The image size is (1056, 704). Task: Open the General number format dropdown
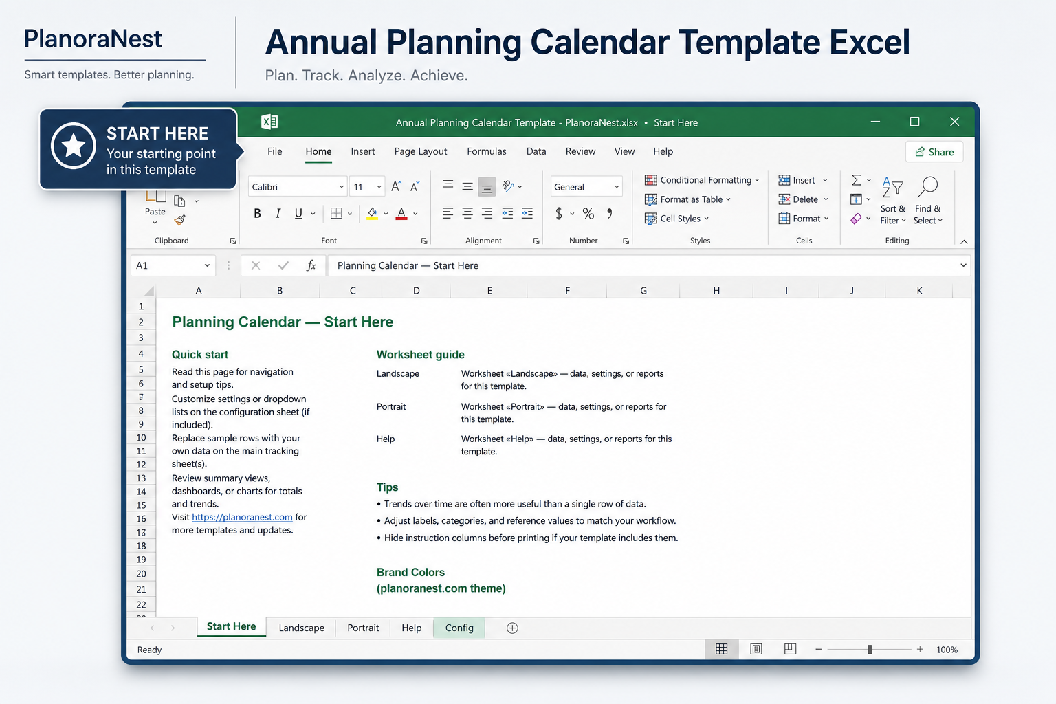pyautogui.click(x=617, y=187)
